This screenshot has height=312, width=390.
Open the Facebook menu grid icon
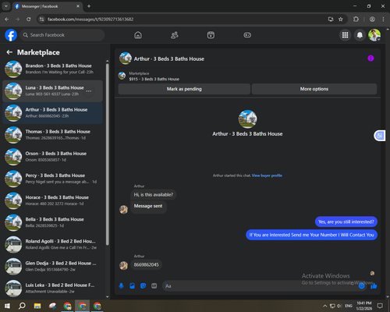(345, 35)
